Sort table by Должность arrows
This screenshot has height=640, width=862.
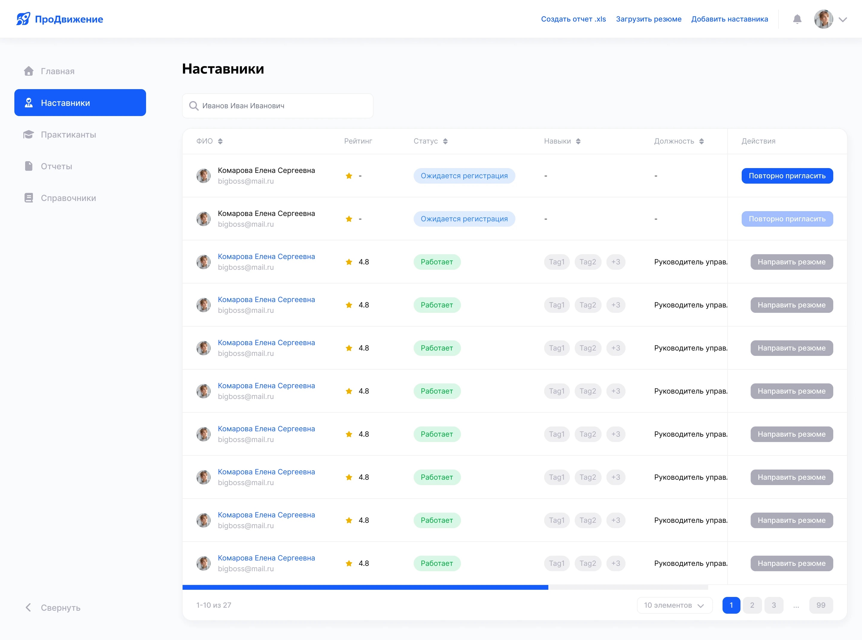(x=702, y=141)
